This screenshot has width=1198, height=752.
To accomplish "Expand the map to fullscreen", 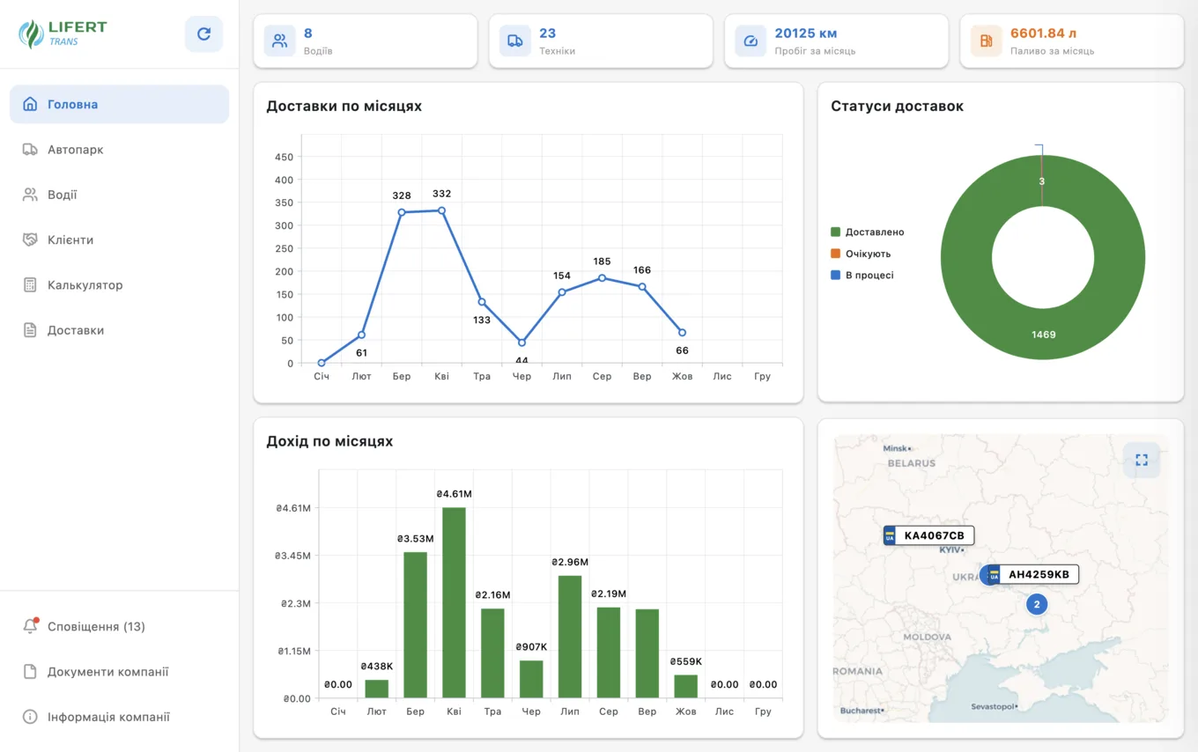I will (x=1142, y=460).
